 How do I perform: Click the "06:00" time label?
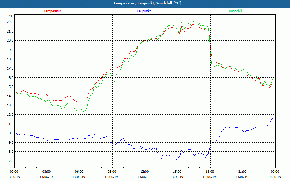point(79,172)
